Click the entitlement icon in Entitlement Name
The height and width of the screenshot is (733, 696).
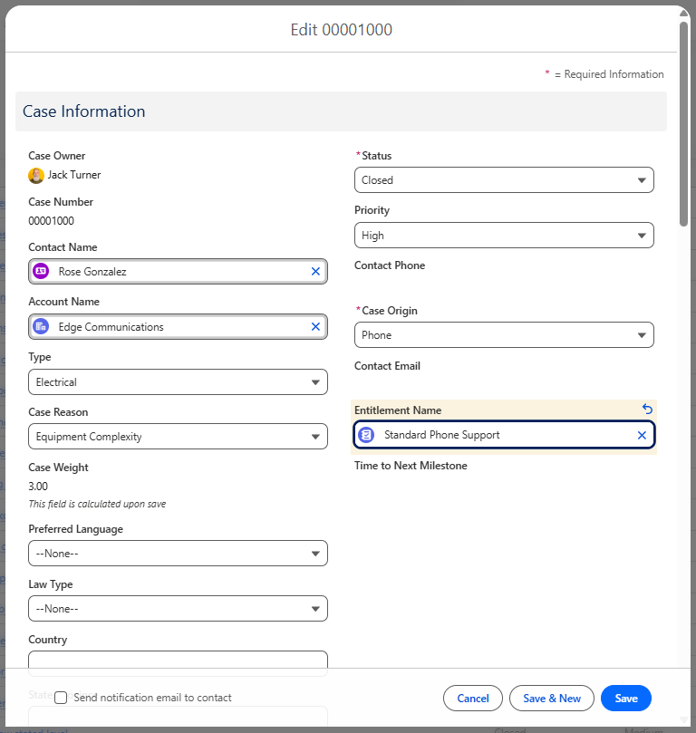click(x=366, y=436)
